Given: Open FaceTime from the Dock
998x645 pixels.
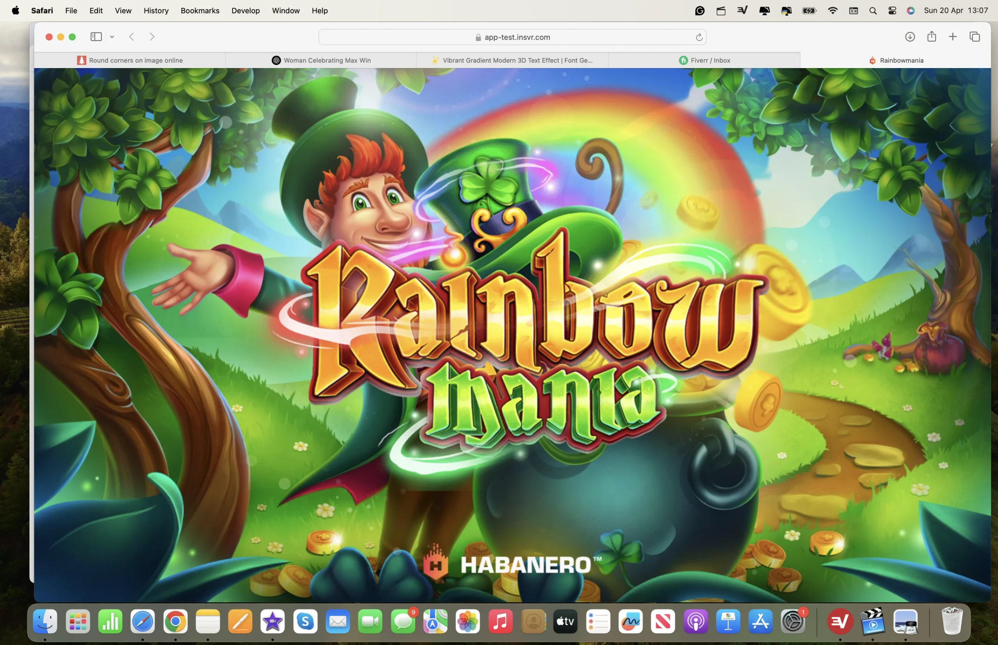Looking at the screenshot, I should [x=370, y=622].
